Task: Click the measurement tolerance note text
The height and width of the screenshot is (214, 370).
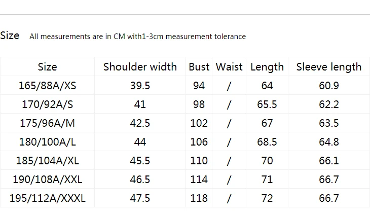Action: (137, 37)
